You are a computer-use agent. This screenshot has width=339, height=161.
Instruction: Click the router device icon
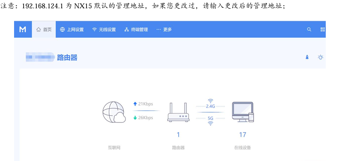click(x=178, y=113)
